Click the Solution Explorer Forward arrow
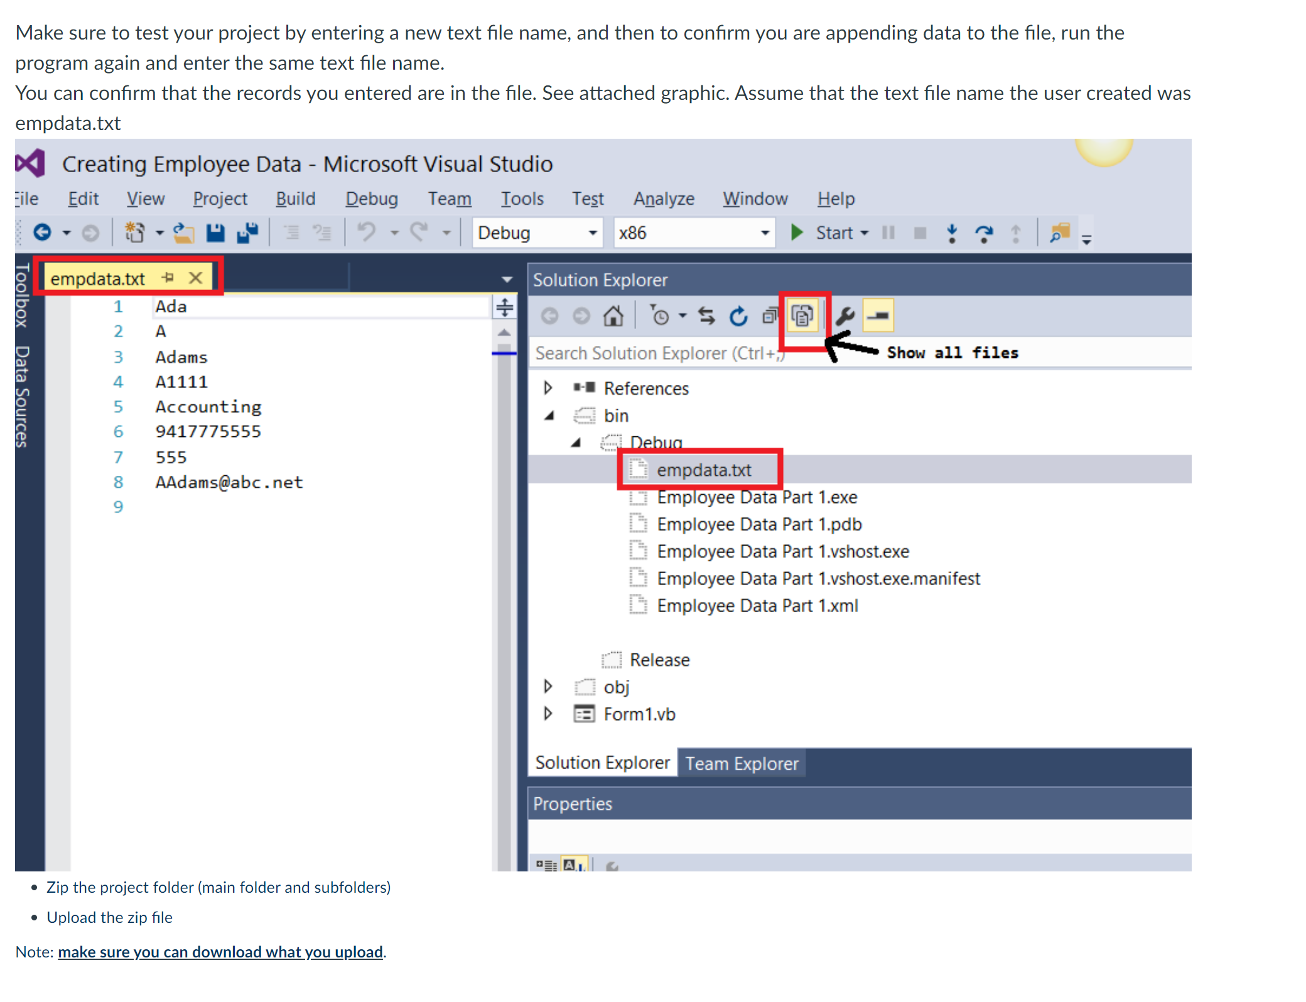 coord(581,316)
